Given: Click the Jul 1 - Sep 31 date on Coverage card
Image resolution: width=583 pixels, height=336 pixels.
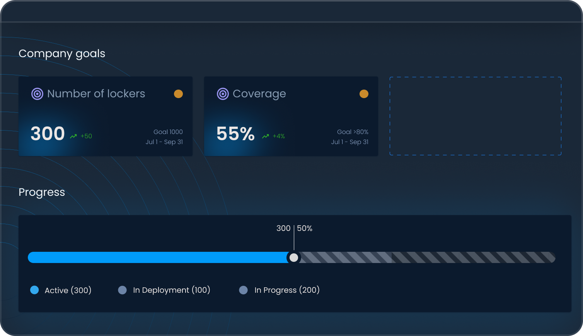Looking at the screenshot, I should (350, 142).
